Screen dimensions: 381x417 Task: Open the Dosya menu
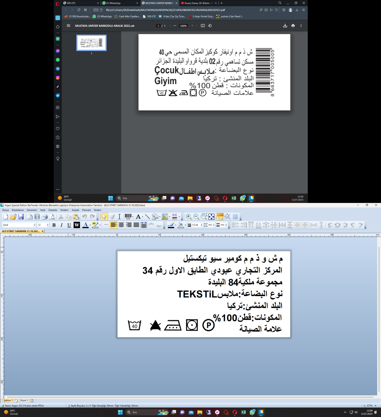6,210
